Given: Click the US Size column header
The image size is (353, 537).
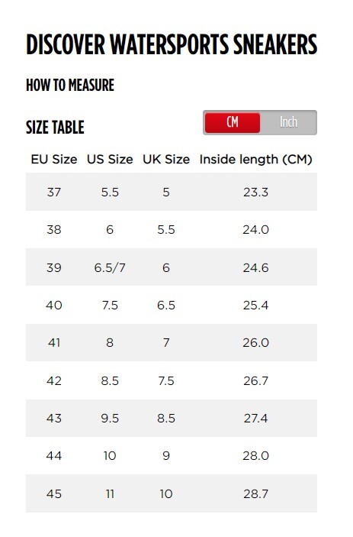Looking at the screenshot, I should coord(110,159).
